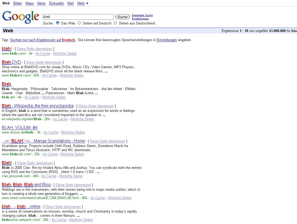Screen dimensions: 297x224
Task: Open 'Im Cache' for clair.pinoyweb.net
Action: click(x=49, y=176)
